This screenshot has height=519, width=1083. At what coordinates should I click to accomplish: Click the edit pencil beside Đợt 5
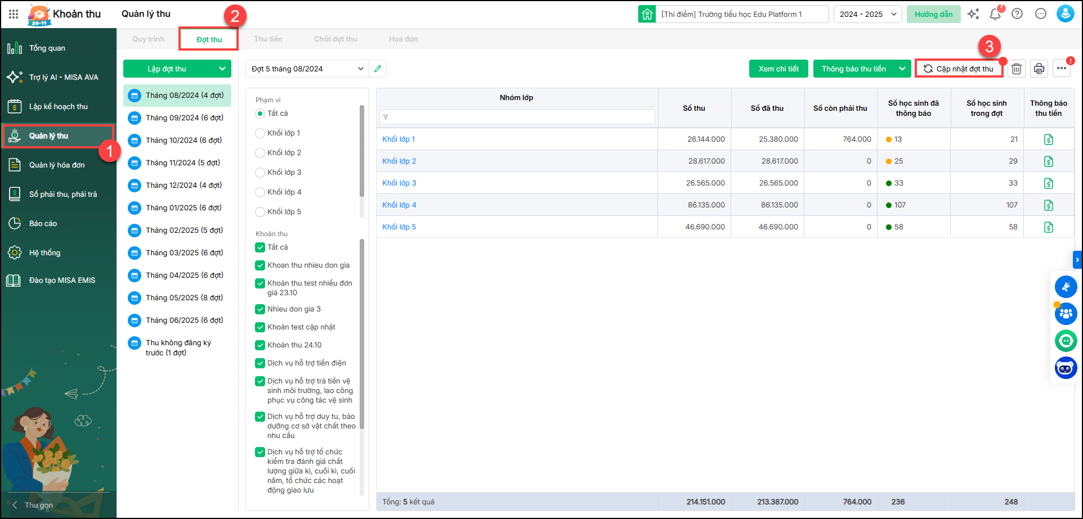click(378, 69)
